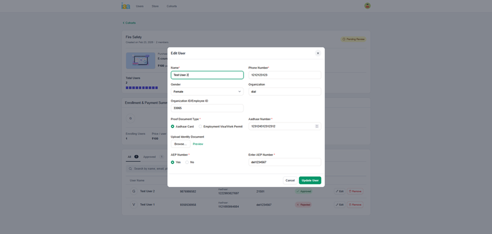Select Employment Visa/Work Permit radio option

[x=200, y=127]
